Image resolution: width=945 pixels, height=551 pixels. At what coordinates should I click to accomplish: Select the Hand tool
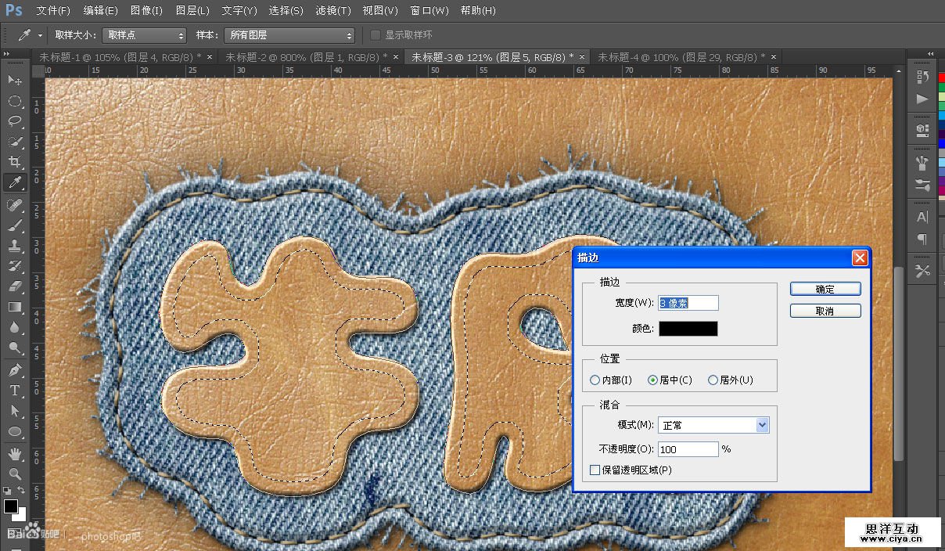pyautogui.click(x=15, y=453)
